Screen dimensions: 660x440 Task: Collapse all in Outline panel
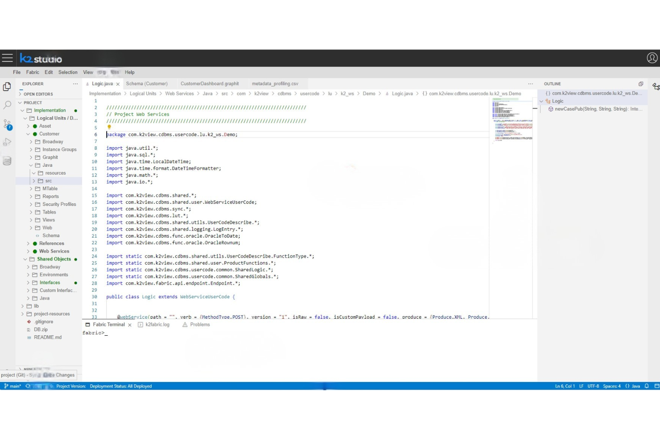pos(641,84)
